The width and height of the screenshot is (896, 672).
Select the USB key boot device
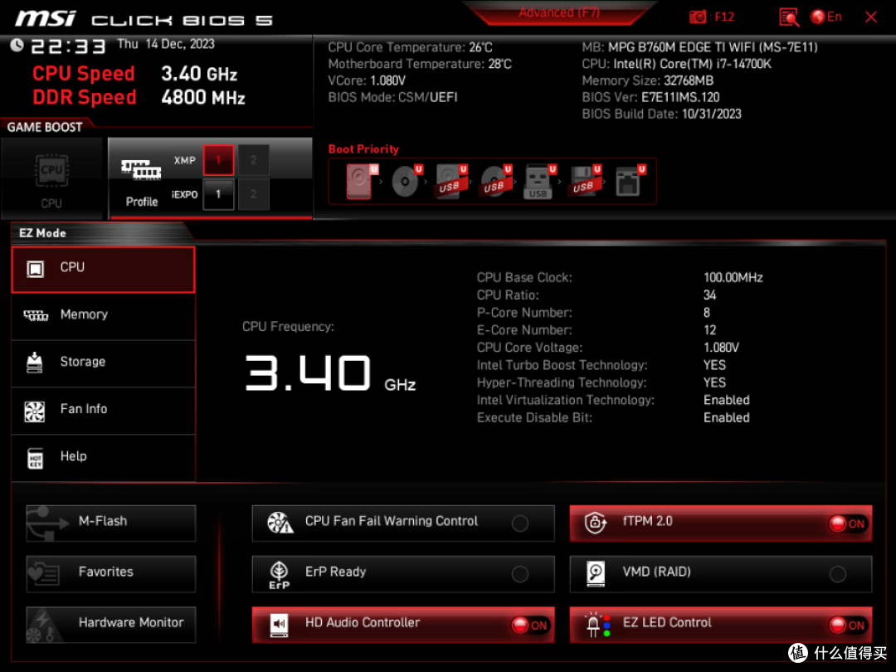click(x=539, y=182)
